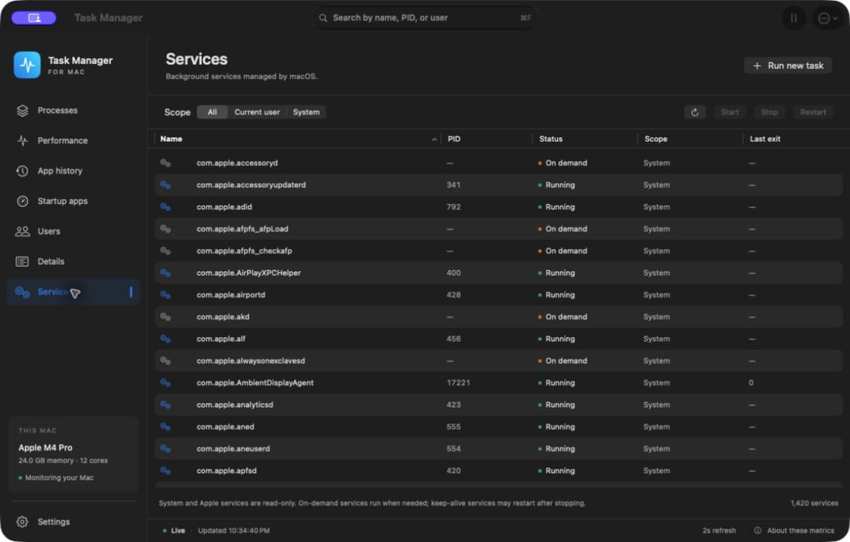Select the com.apple.analyticsd service name

pyautogui.click(x=235, y=404)
